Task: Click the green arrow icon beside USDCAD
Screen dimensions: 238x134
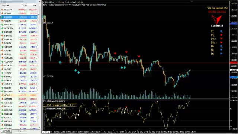Action: pos(2,25)
